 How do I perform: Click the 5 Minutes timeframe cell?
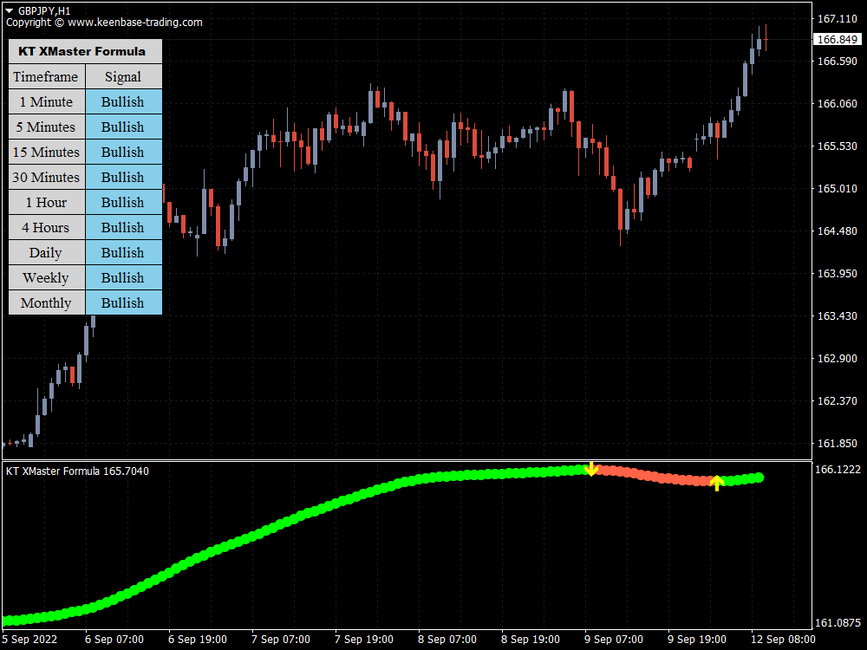click(x=47, y=127)
